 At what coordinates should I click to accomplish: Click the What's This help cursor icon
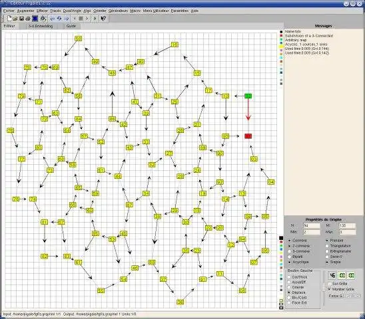pyautogui.click(x=103, y=19)
